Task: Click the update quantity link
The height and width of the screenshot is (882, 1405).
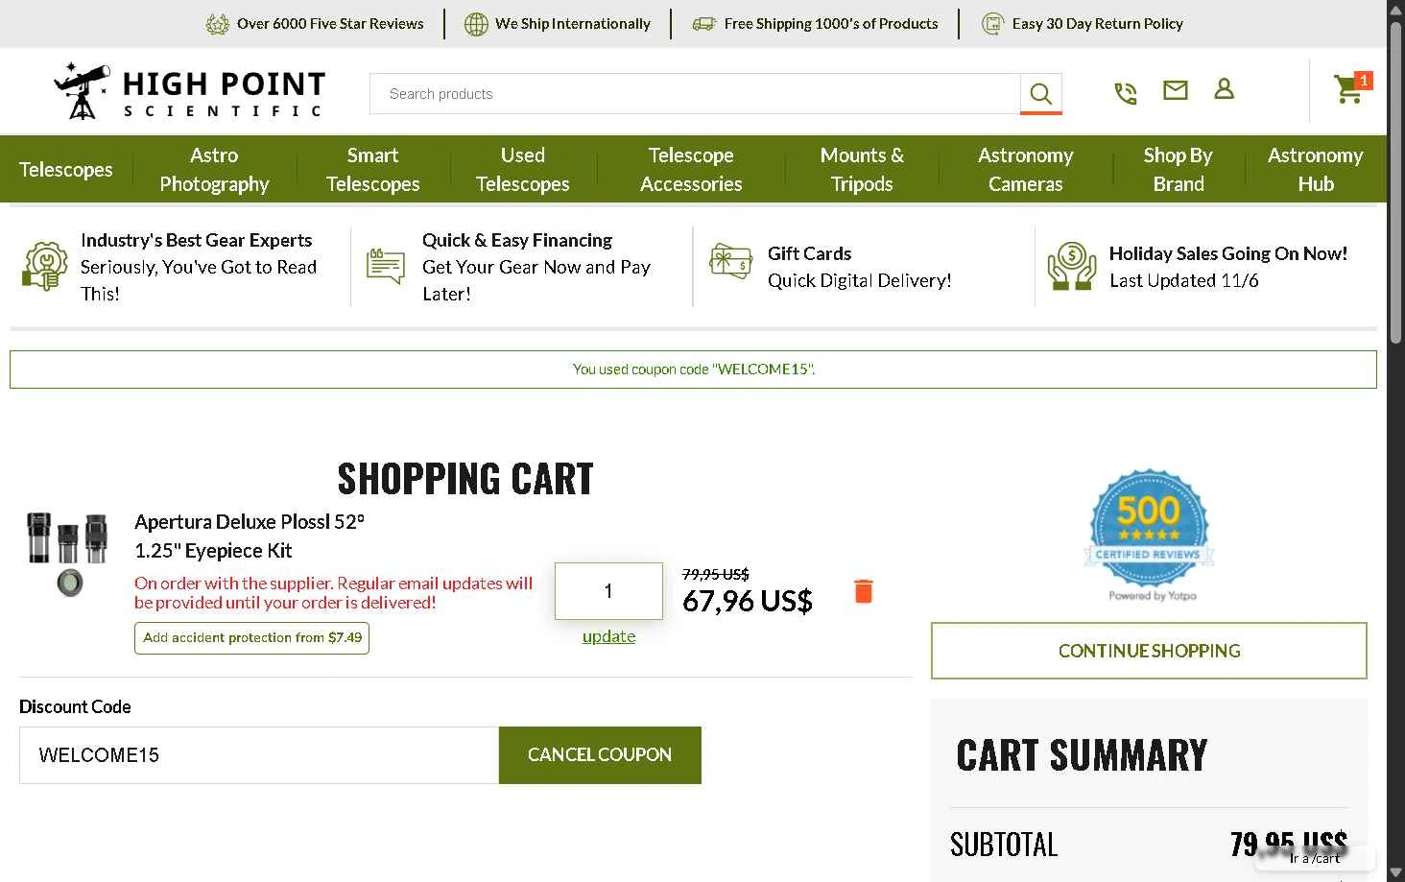Action: tap(608, 636)
